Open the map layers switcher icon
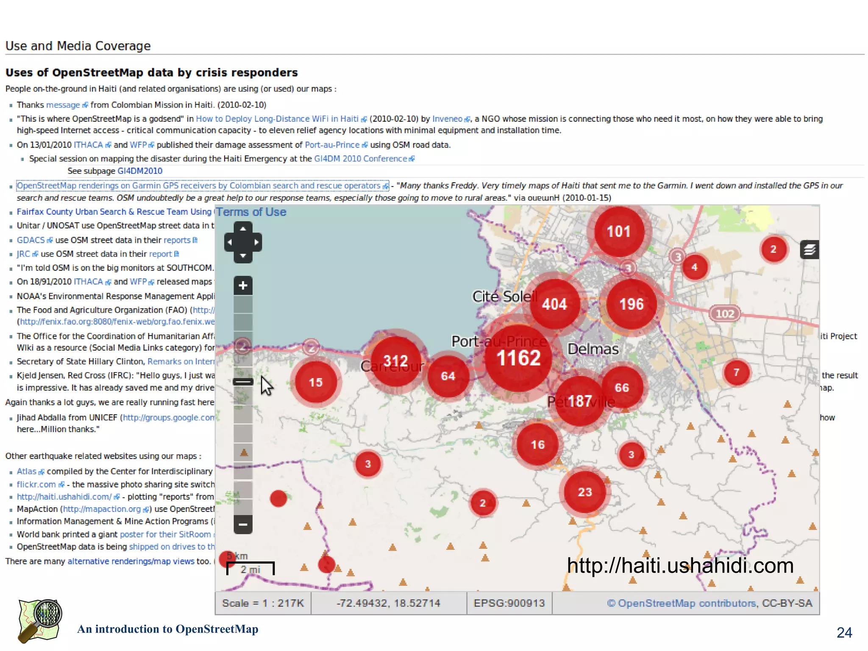This screenshot has height=651, width=868. pos(809,250)
